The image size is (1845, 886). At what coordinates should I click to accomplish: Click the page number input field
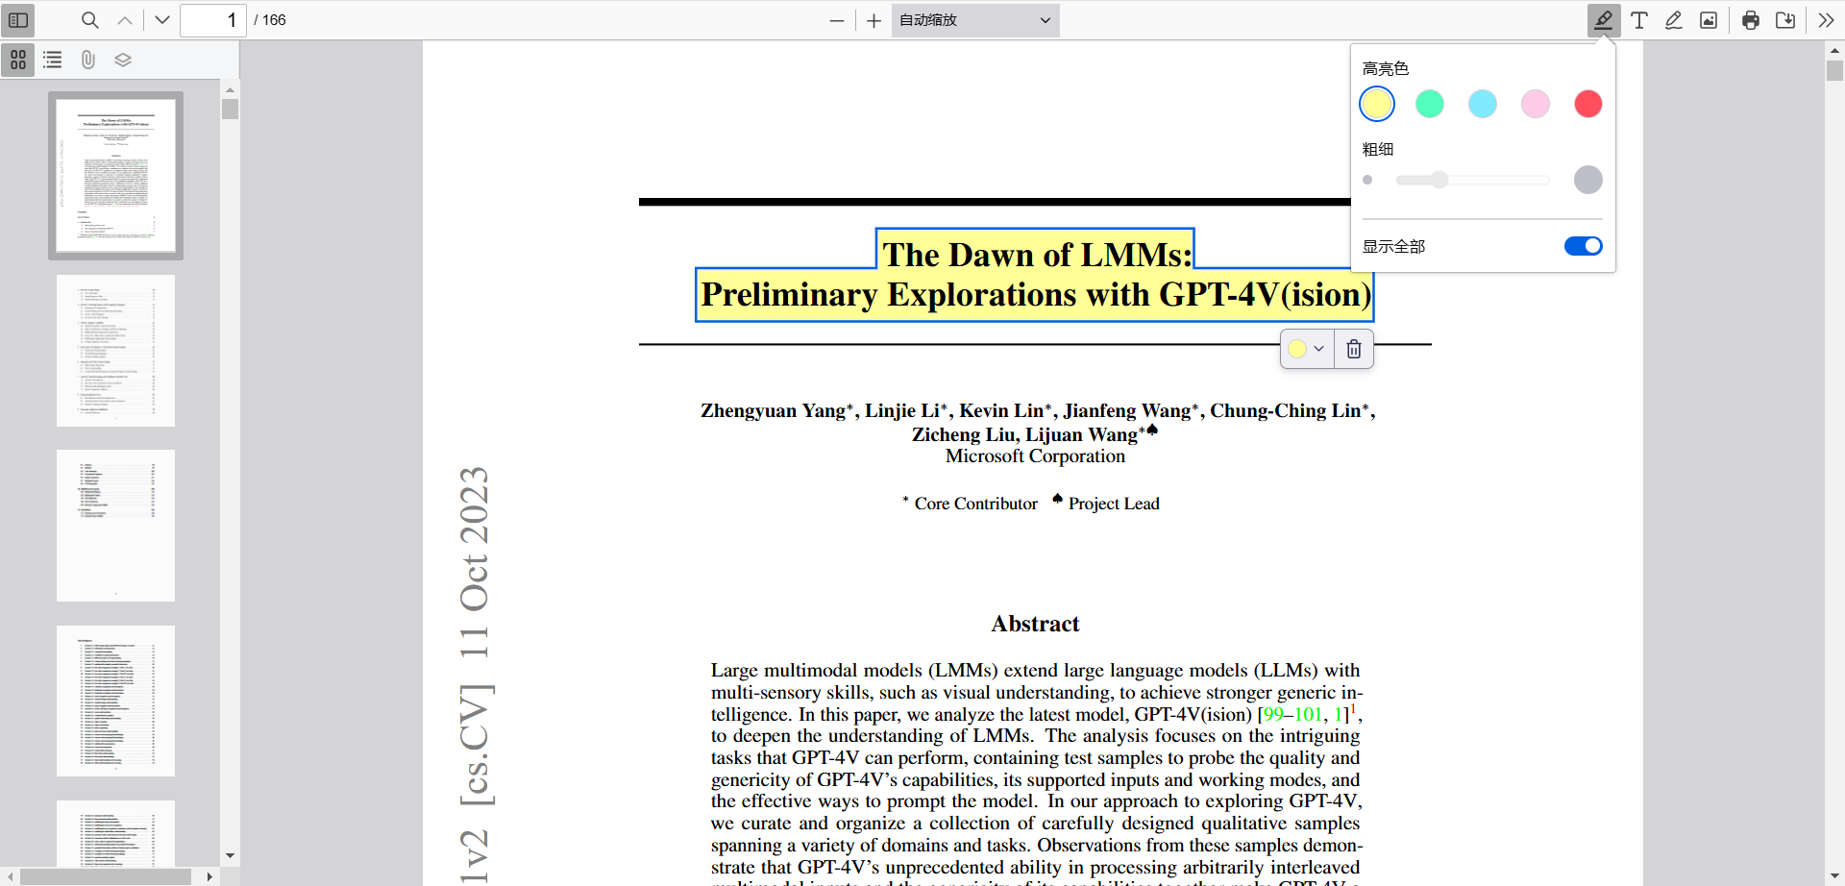213,20
